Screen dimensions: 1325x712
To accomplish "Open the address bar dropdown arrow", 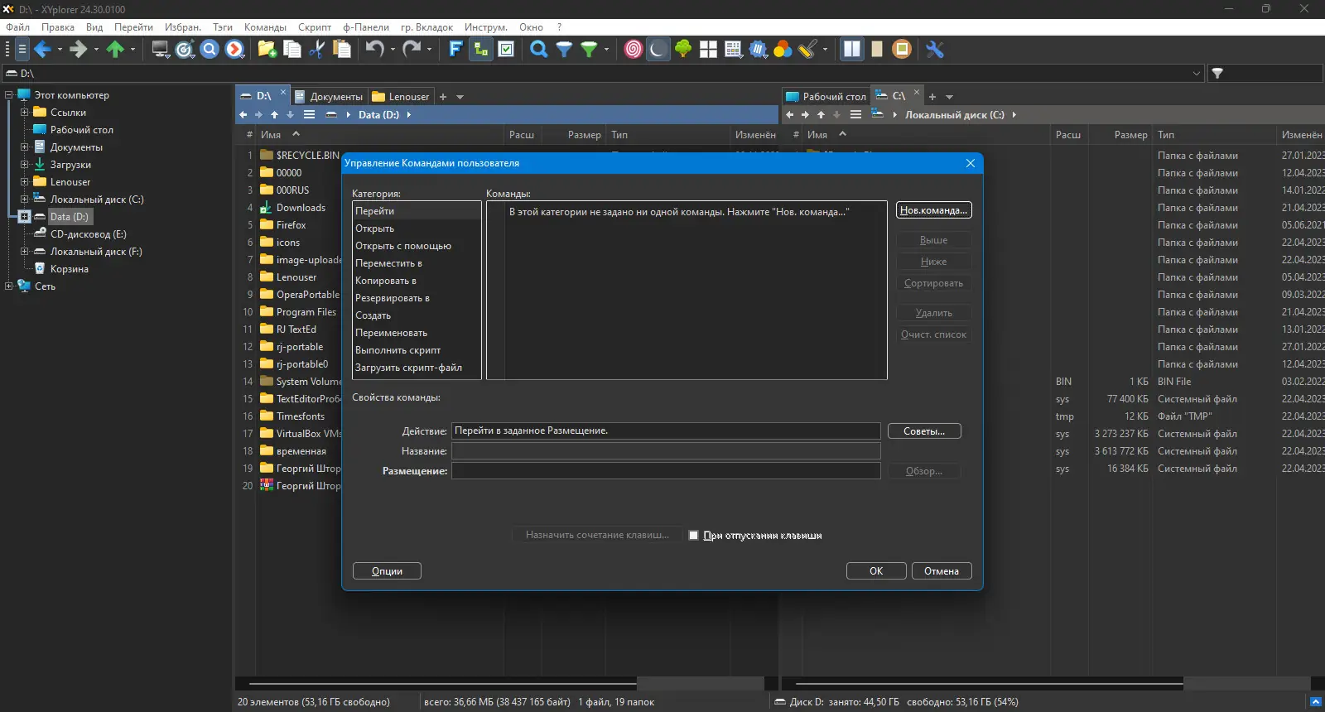I will [x=1196, y=74].
